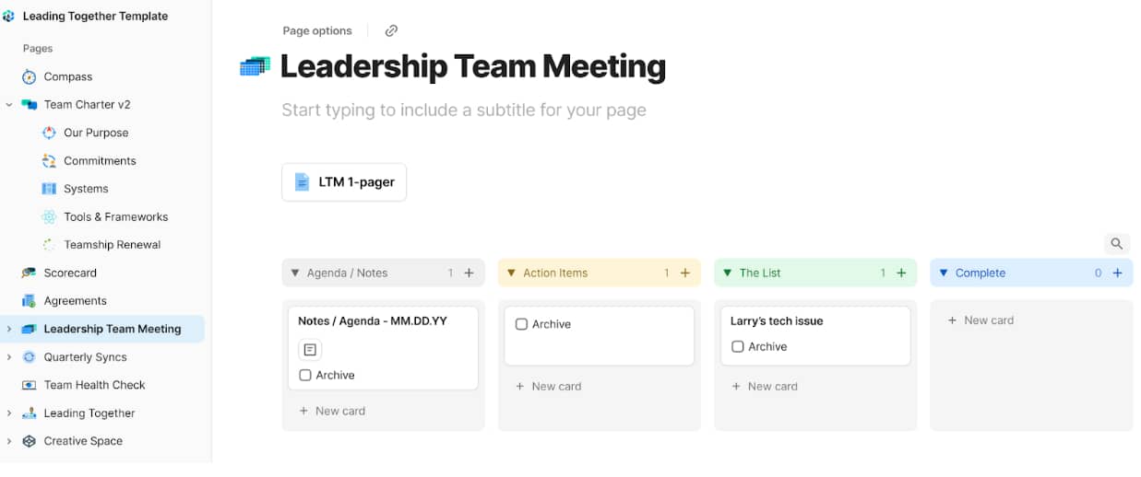The image size is (1141, 477).
Task: Collapse the Agenda / Notes column triangle
Action: 295,273
